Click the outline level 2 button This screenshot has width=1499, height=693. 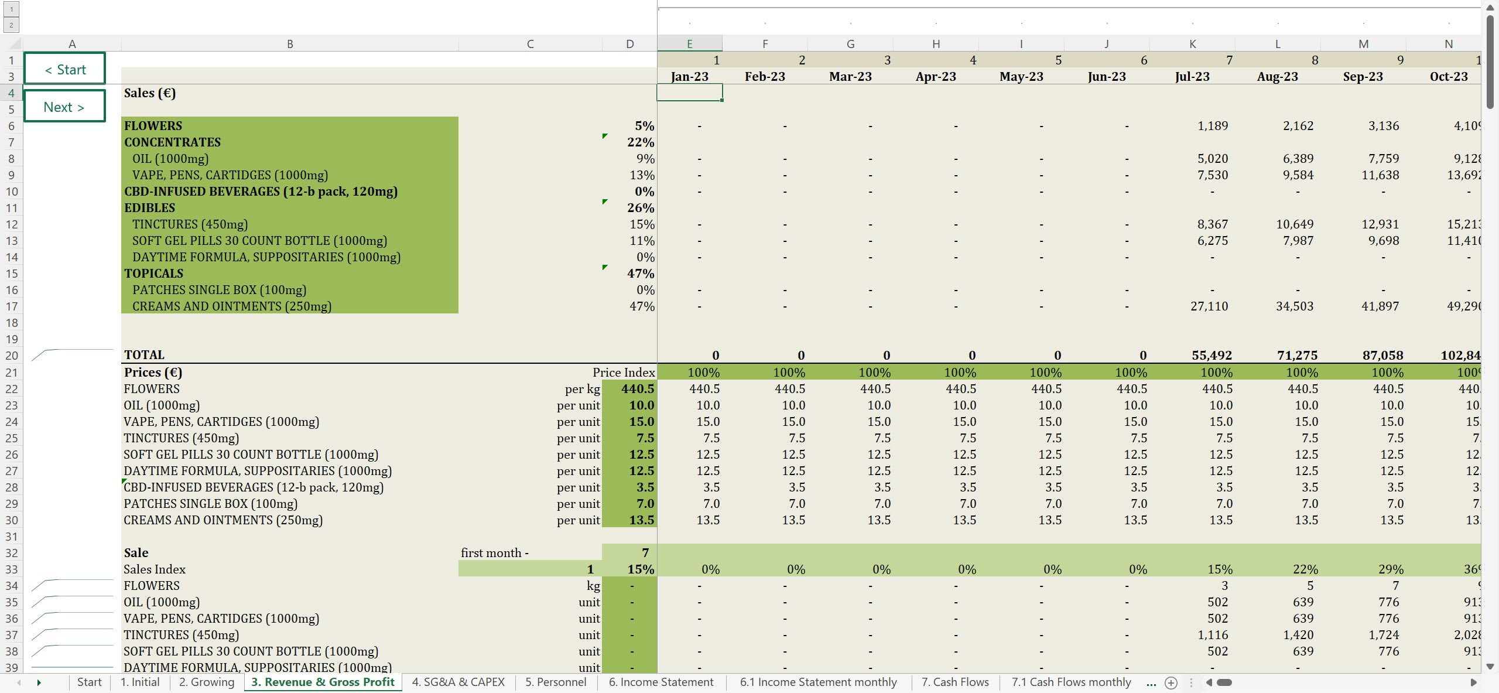tap(11, 25)
